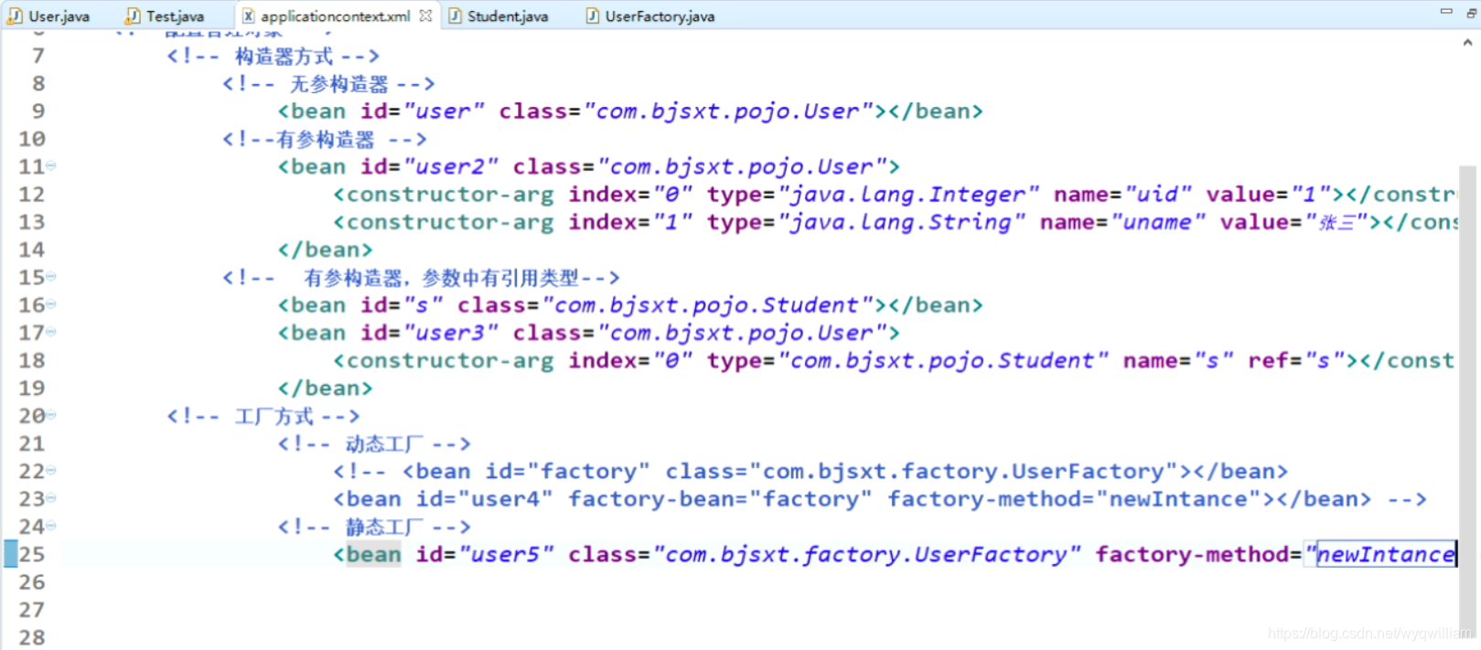Click the highlighted bean tag on line 25
Image resolution: width=1481 pixels, height=650 pixels.
pos(373,554)
